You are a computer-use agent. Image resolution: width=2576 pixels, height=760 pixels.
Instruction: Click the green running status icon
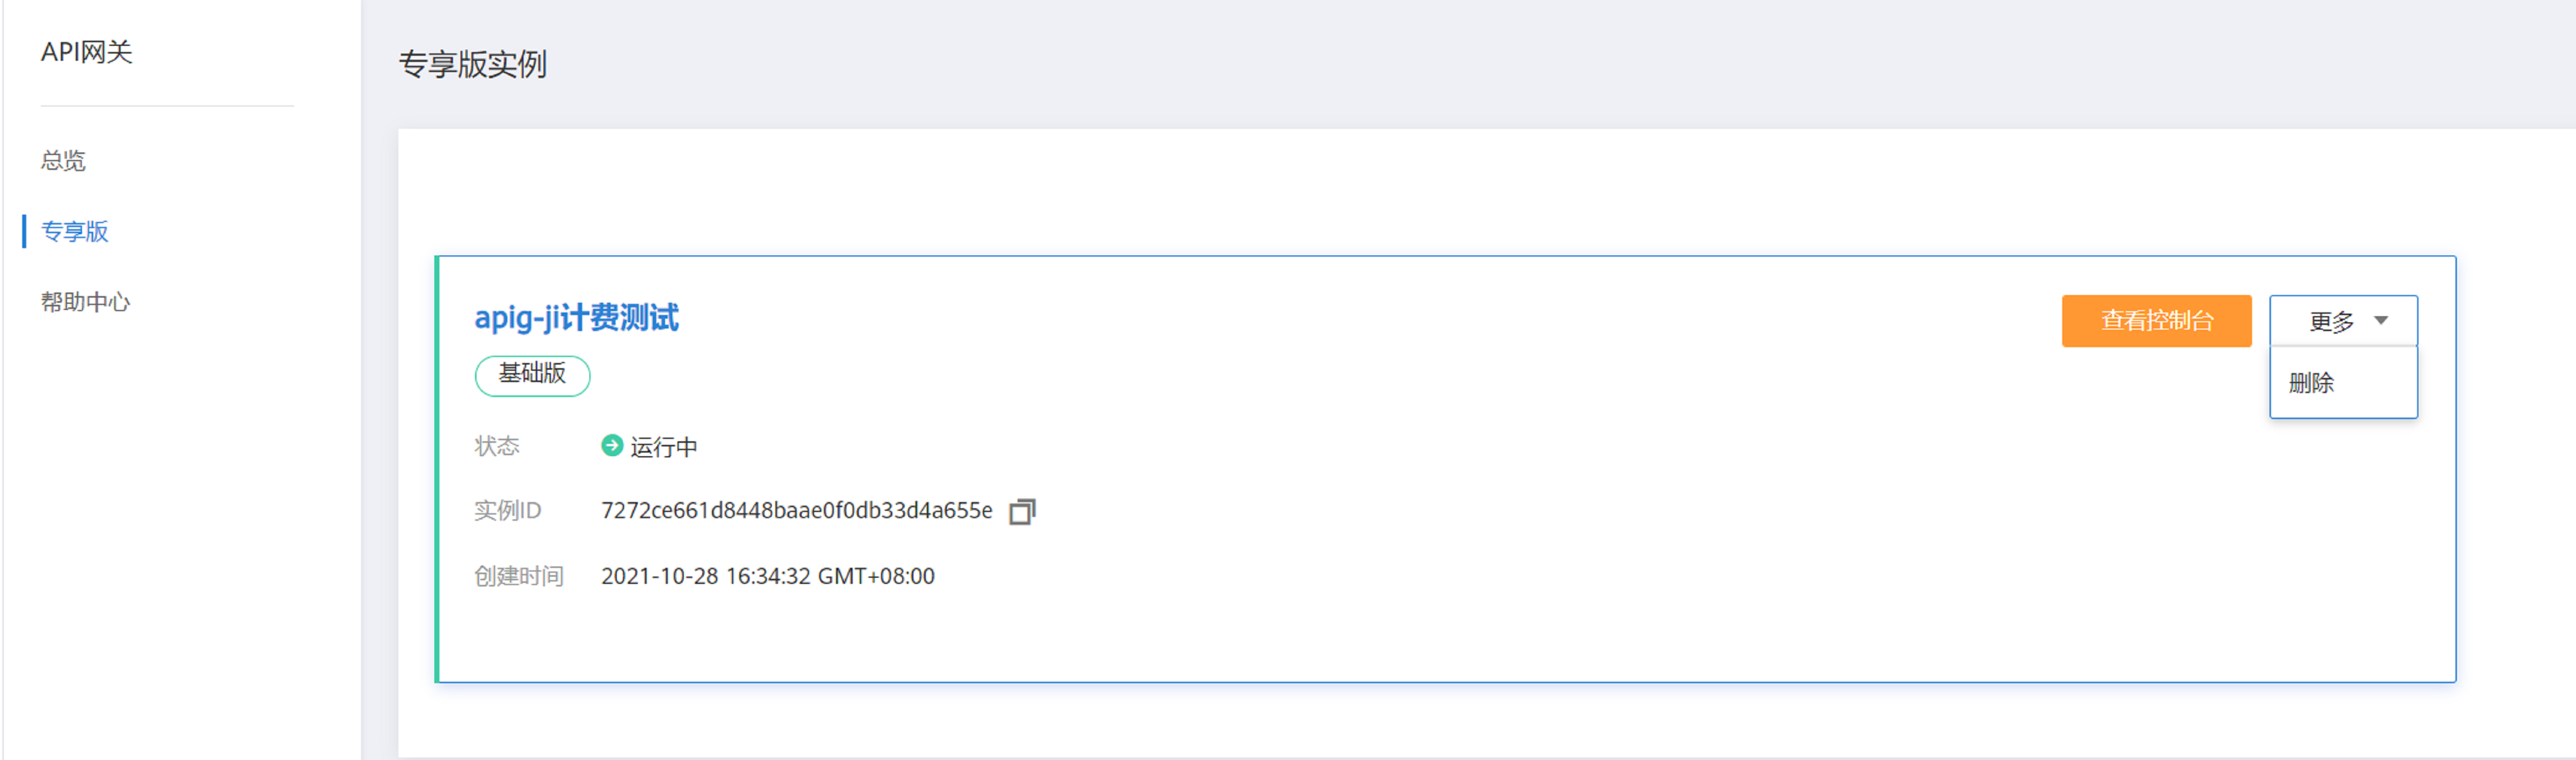click(611, 445)
